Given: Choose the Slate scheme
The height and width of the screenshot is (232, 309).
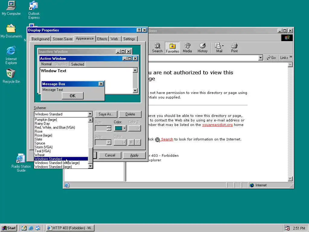Looking at the screenshot, I should point(61,139).
